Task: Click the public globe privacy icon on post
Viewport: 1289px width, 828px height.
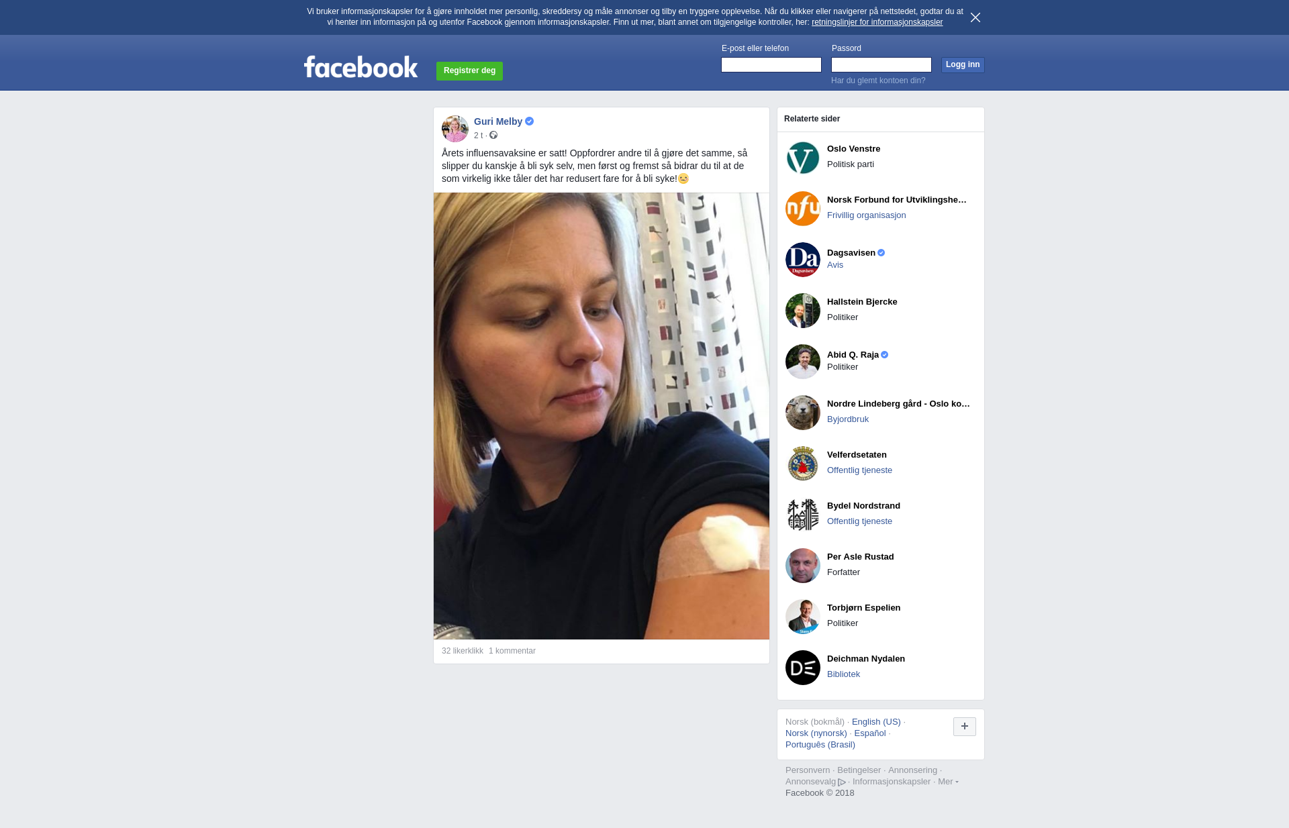Action: [x=493, y=136]
